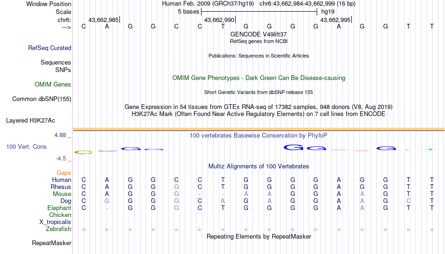The height and width of the screenshot is (254, 445).
Task: Click the GENCODE V49lift37 track title
Action: (259, 34)
